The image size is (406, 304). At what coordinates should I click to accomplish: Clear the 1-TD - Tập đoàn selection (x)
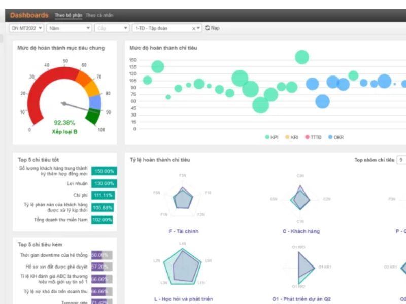click(x=193, y=29)
